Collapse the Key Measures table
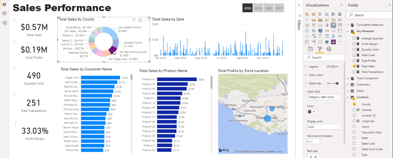This screenshot has width=393, height=158. point(348,31)
